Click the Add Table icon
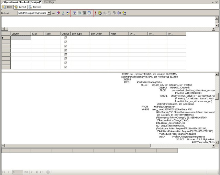220x175 pixels. 124,13
